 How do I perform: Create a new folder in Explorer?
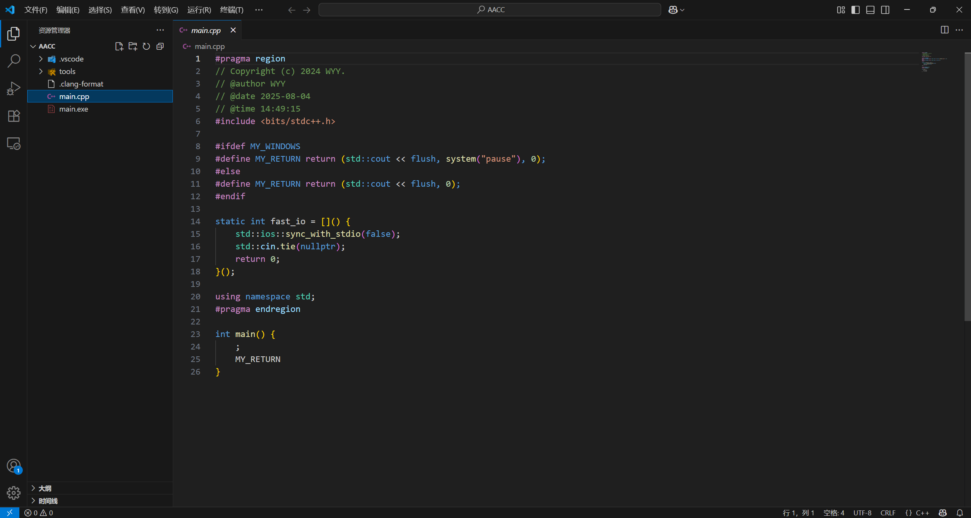point(133,46)
